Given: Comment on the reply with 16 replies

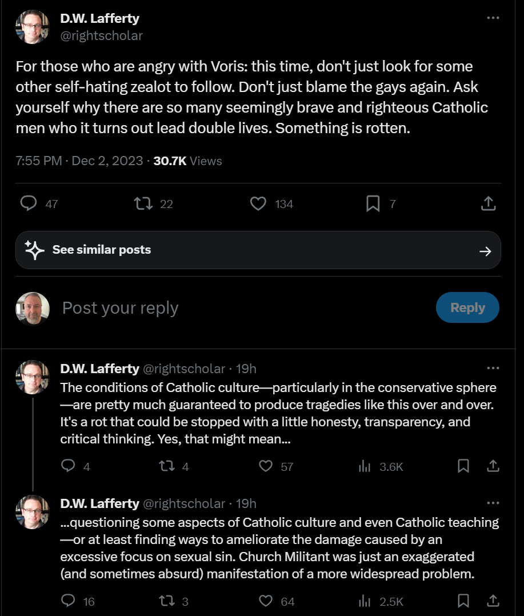Looking at the screenshot, I should pos(69,601).
